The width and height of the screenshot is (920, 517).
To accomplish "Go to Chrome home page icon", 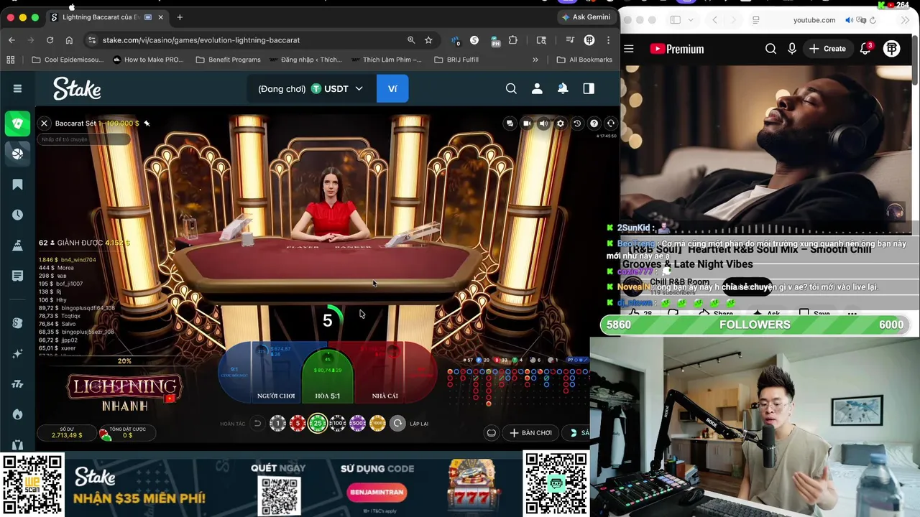I will coord(69,40).
